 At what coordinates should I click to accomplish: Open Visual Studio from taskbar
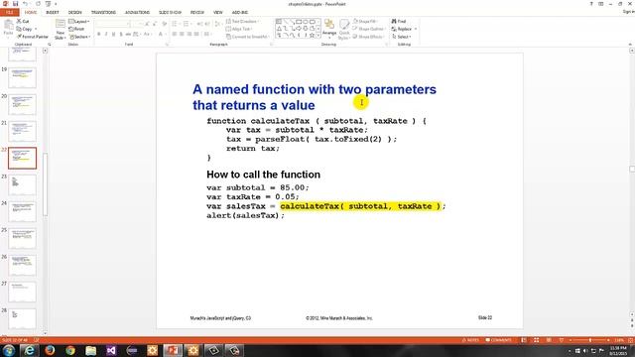point(111,350)
